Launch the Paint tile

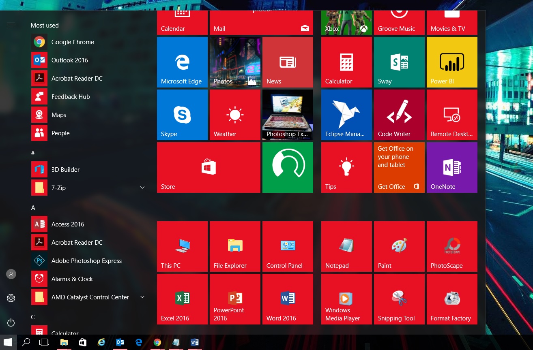click(399, 246)
